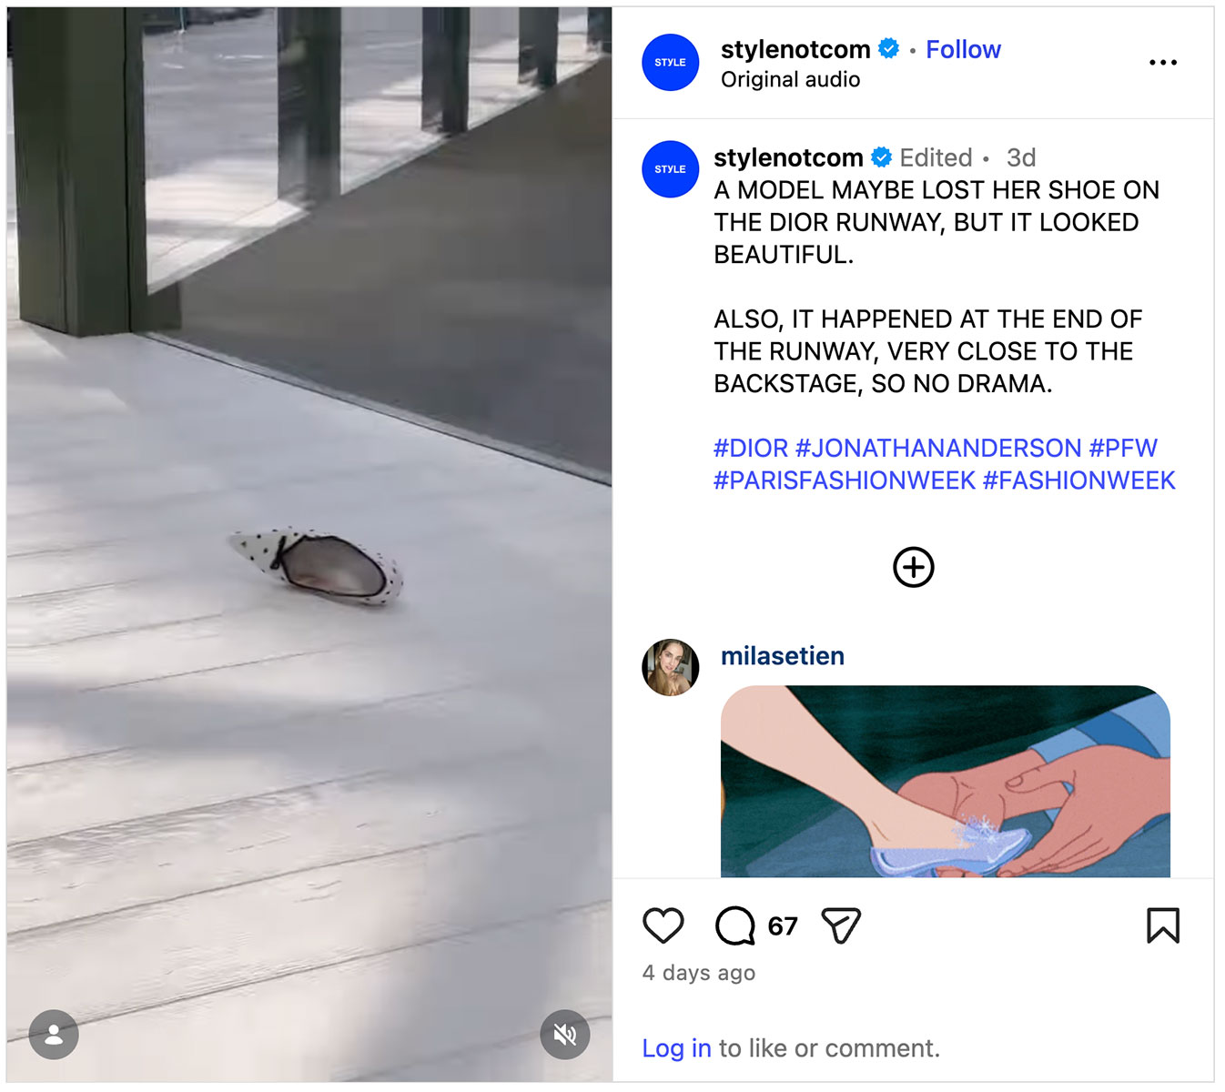This screenshot has height=1092, width=1225.
Task: Show tagged people in video
Action: click(x=54, y=1034)
